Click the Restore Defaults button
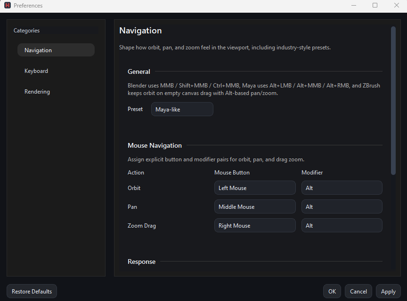 32,291
